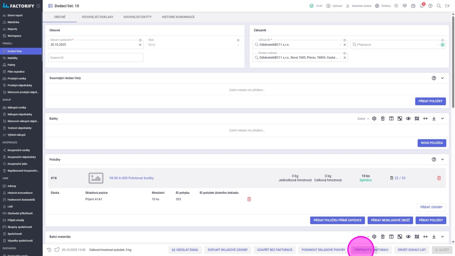Screen dimensions: 455x256
Task: Switch to the Historie komunikace tab
Action: 178,17
